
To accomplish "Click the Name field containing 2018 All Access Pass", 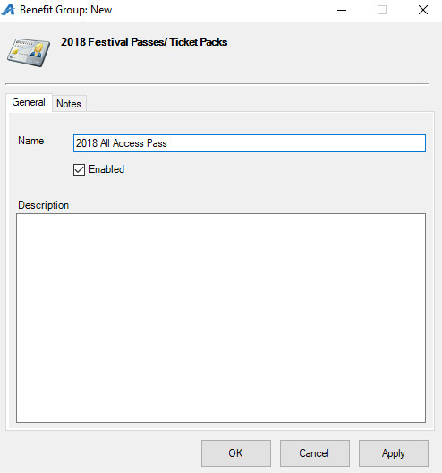I will point(249,143).
